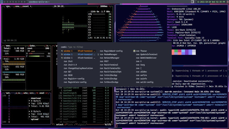
Task: Toggle the io mode in disks panel
Action: pyautogui.click(x=47, y=46)
